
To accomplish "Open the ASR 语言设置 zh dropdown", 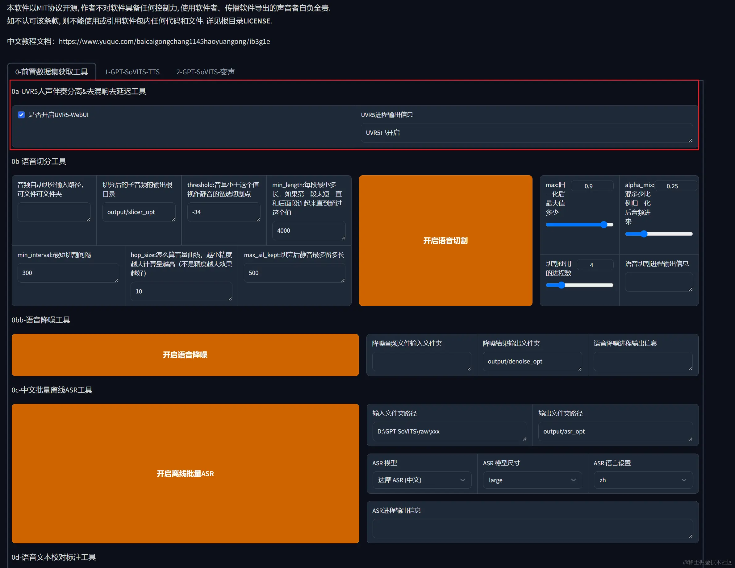I will click(x=643, y=480).
